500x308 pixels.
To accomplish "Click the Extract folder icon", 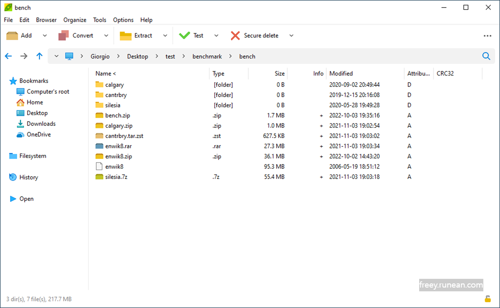I will (x=125, y=35).
